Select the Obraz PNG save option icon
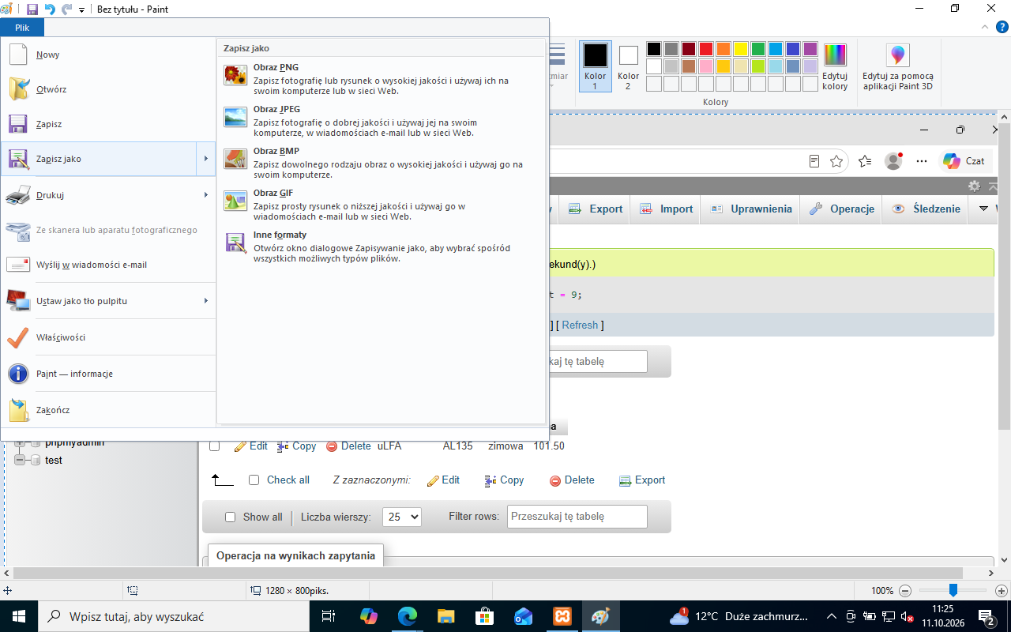 point(235,75)
